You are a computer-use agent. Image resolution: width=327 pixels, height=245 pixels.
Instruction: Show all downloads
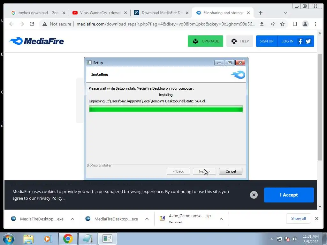[299, 219]
